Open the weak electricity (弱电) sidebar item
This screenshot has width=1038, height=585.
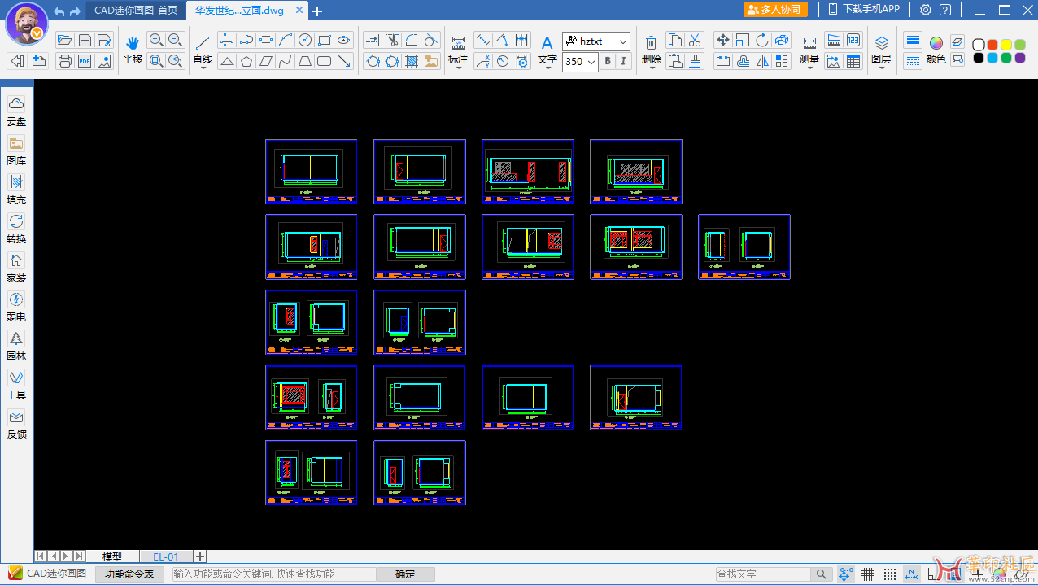point(16,306)
